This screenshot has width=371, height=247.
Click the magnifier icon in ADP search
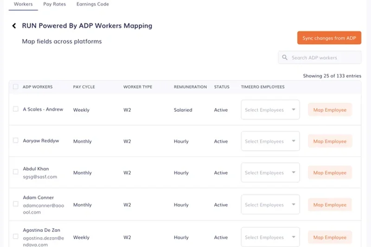click(285, 58)
